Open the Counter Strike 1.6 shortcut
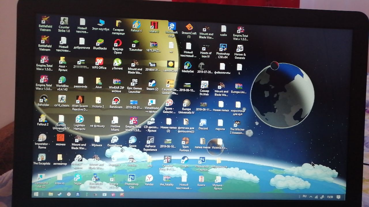The width and height of the screenshot is (369, 207). click(64, 25)
